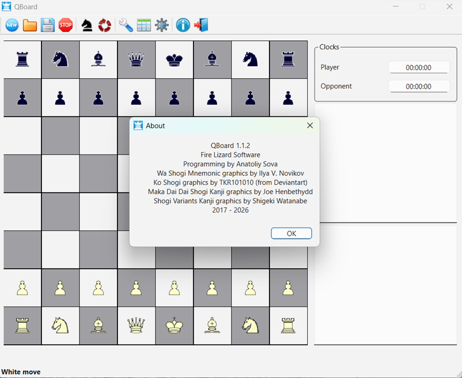The height and width of the screenshot is (378, 462).
Task: Click the blue info About icon
Action: pos(183,25)
